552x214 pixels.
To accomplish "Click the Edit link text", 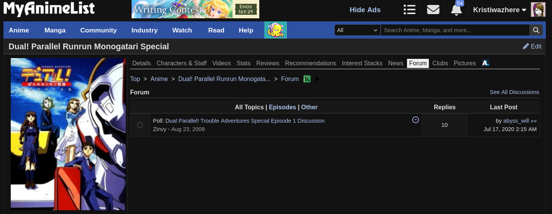I will tap(536, 46).
